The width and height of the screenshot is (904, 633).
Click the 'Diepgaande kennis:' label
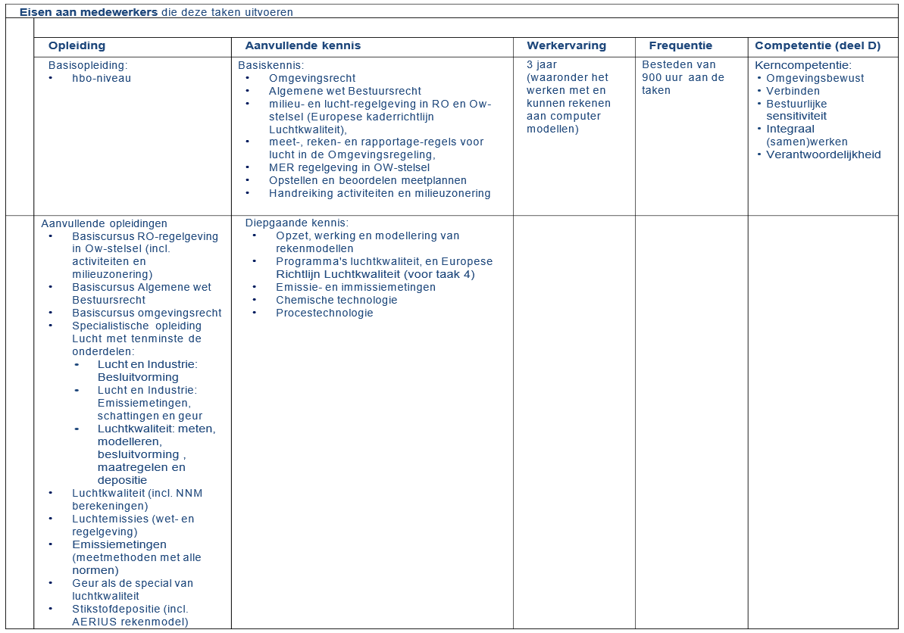[296, 223]
